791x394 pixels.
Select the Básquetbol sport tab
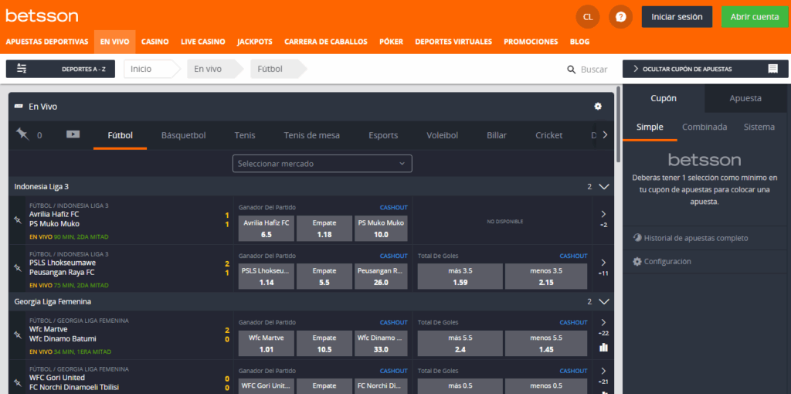click(184, 135)
